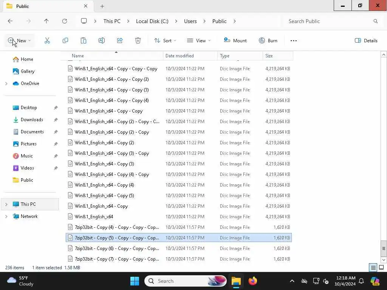Select file 7zip32bit - Copy (4) - Copy

(x=179, y=227)
